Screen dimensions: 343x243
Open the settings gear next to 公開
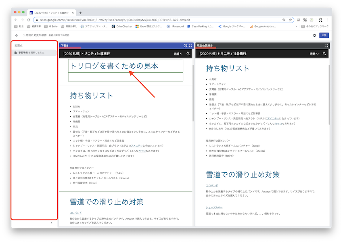point(315,36)
